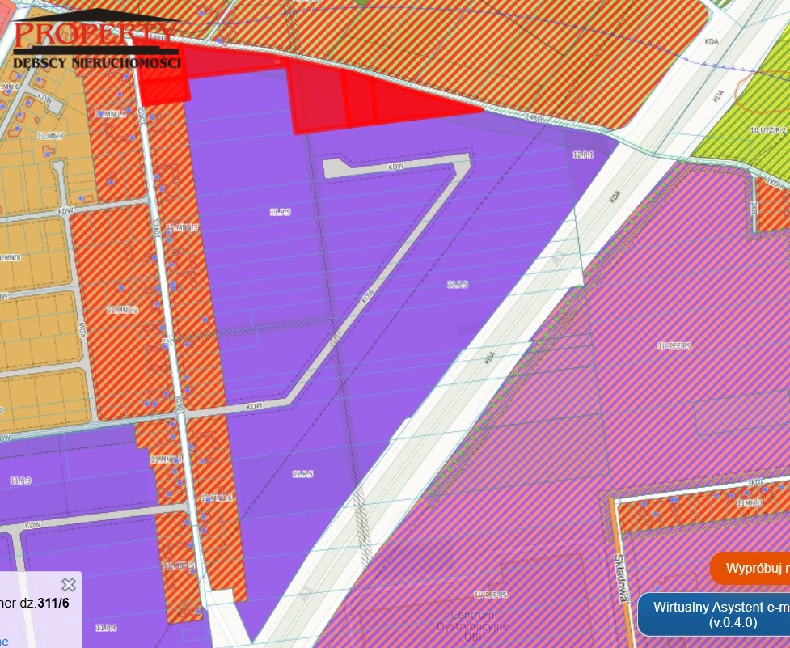The width and height of the screenshot is (790, 648).
Task: Click the 11.MNU.3 zone label
Action: click(183, 227)
